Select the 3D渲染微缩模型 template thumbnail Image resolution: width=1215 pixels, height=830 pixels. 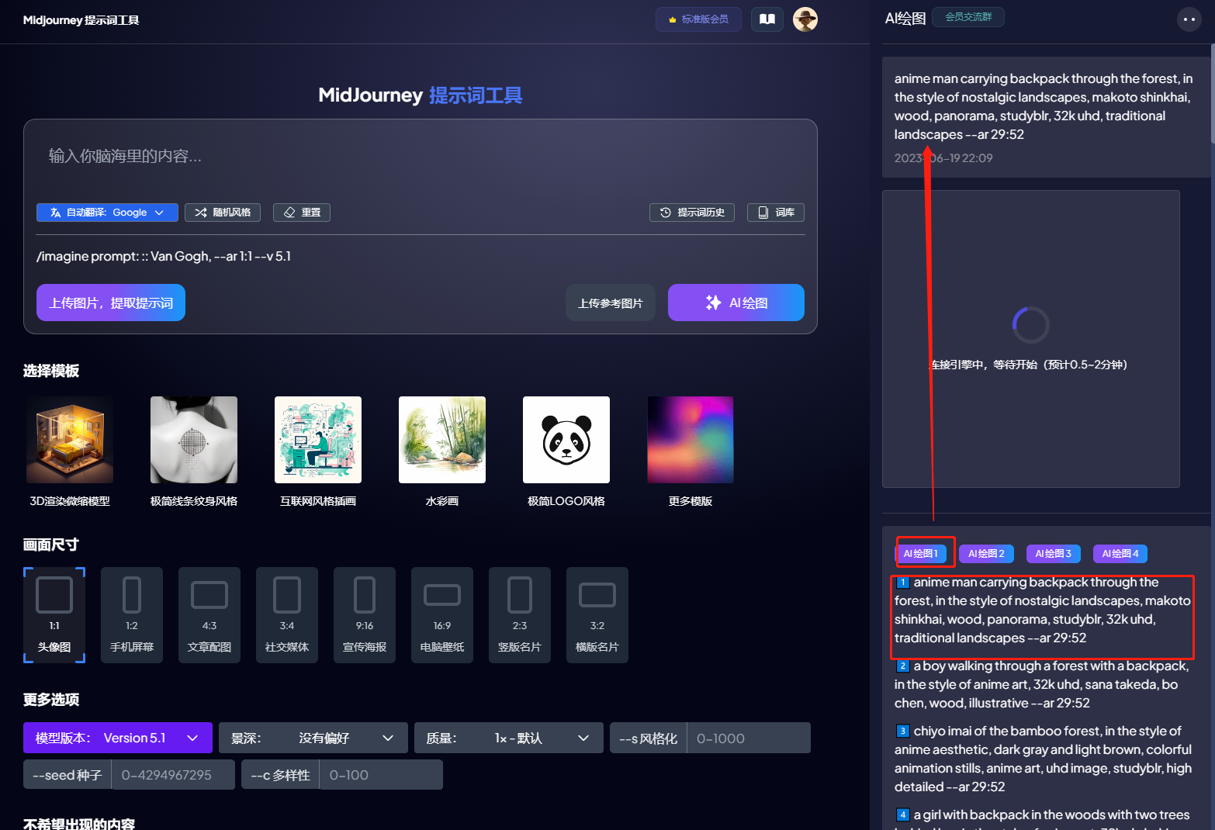(x=70, y=440)
